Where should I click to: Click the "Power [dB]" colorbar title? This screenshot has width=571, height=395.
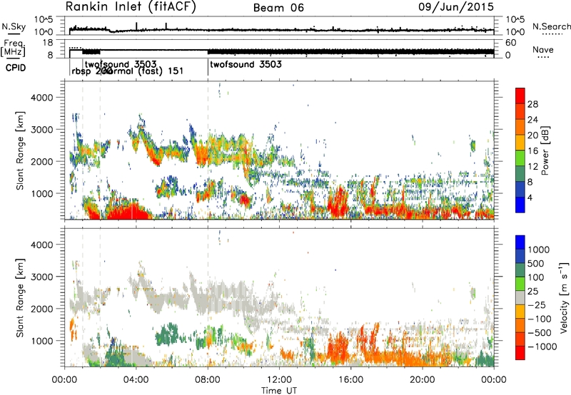point(545,150)
